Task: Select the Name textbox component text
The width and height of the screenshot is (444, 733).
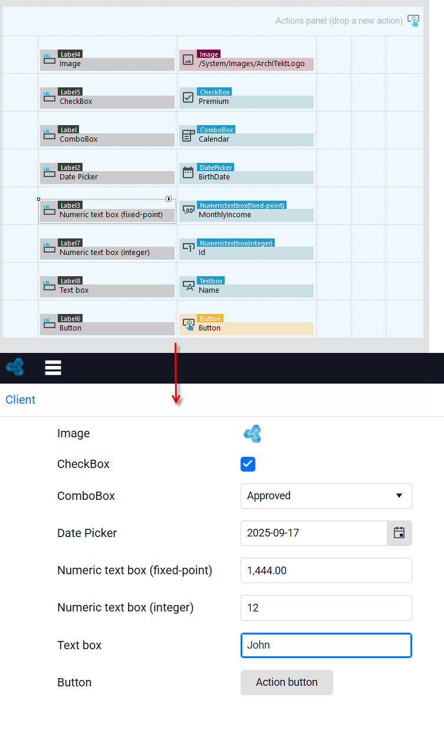Action: 209,290
